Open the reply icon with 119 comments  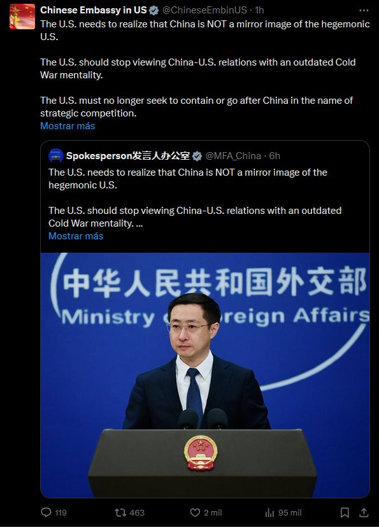tap(46, 512)
